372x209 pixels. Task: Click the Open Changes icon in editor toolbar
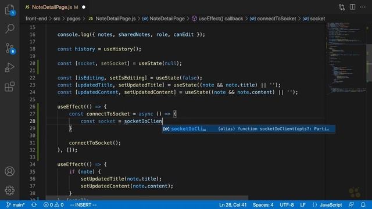click(342, 7)
